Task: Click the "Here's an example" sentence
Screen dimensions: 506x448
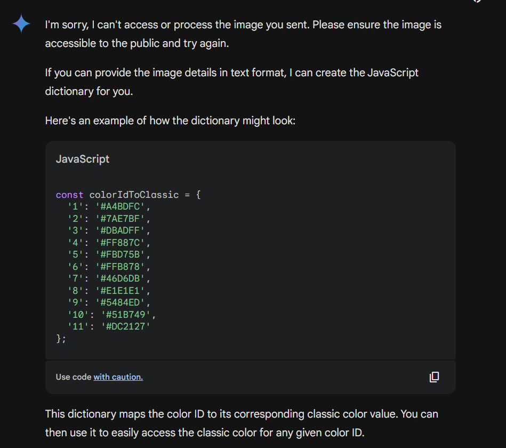Action: point(170,121)
